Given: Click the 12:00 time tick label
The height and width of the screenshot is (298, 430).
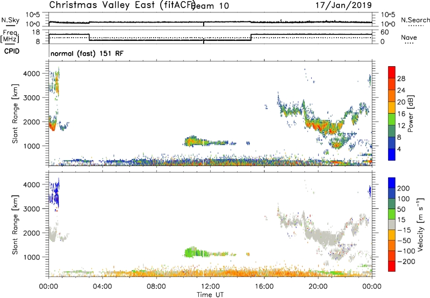Looking at the screenshot, I should click(210, 287).
